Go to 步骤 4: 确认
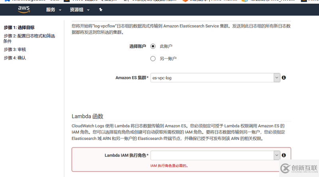 (15, 58)
